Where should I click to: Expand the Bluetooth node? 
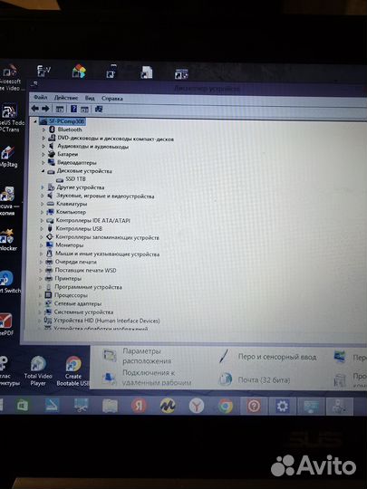tap(43, 129)
